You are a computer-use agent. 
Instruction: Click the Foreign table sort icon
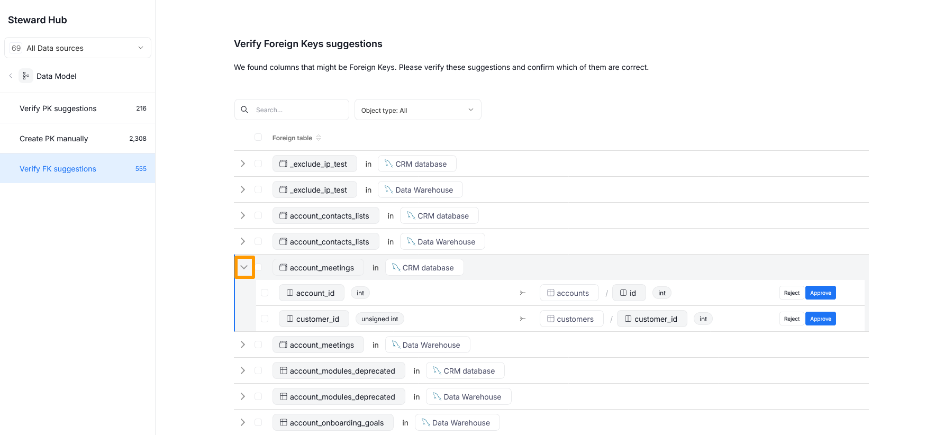319,138
